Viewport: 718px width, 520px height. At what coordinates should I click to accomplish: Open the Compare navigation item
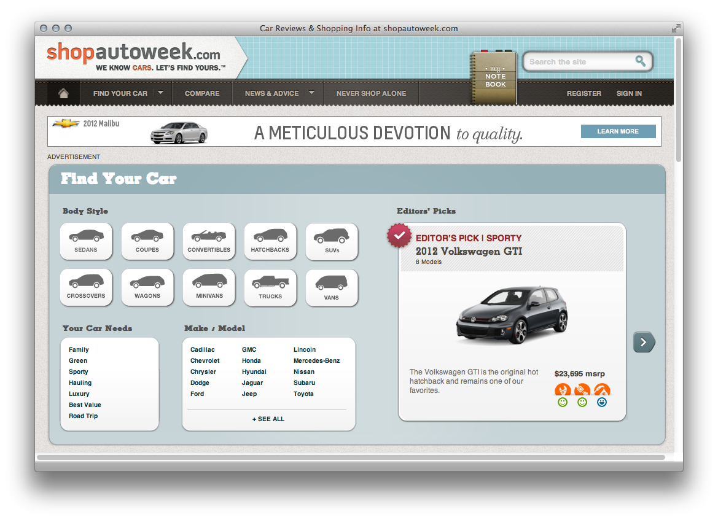pos(202,93)
